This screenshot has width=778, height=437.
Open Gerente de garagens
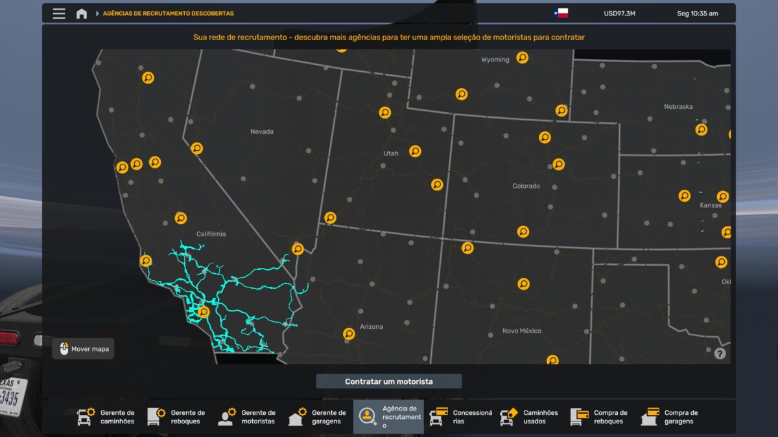[318, 417]
